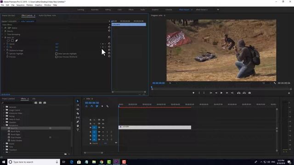The width and height of the screenshot is (294, 165).
Task: Add marker in Program monitor
Action: [193, 93]
